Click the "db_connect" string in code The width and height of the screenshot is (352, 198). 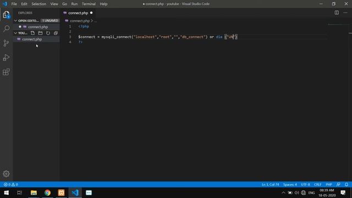193,37
